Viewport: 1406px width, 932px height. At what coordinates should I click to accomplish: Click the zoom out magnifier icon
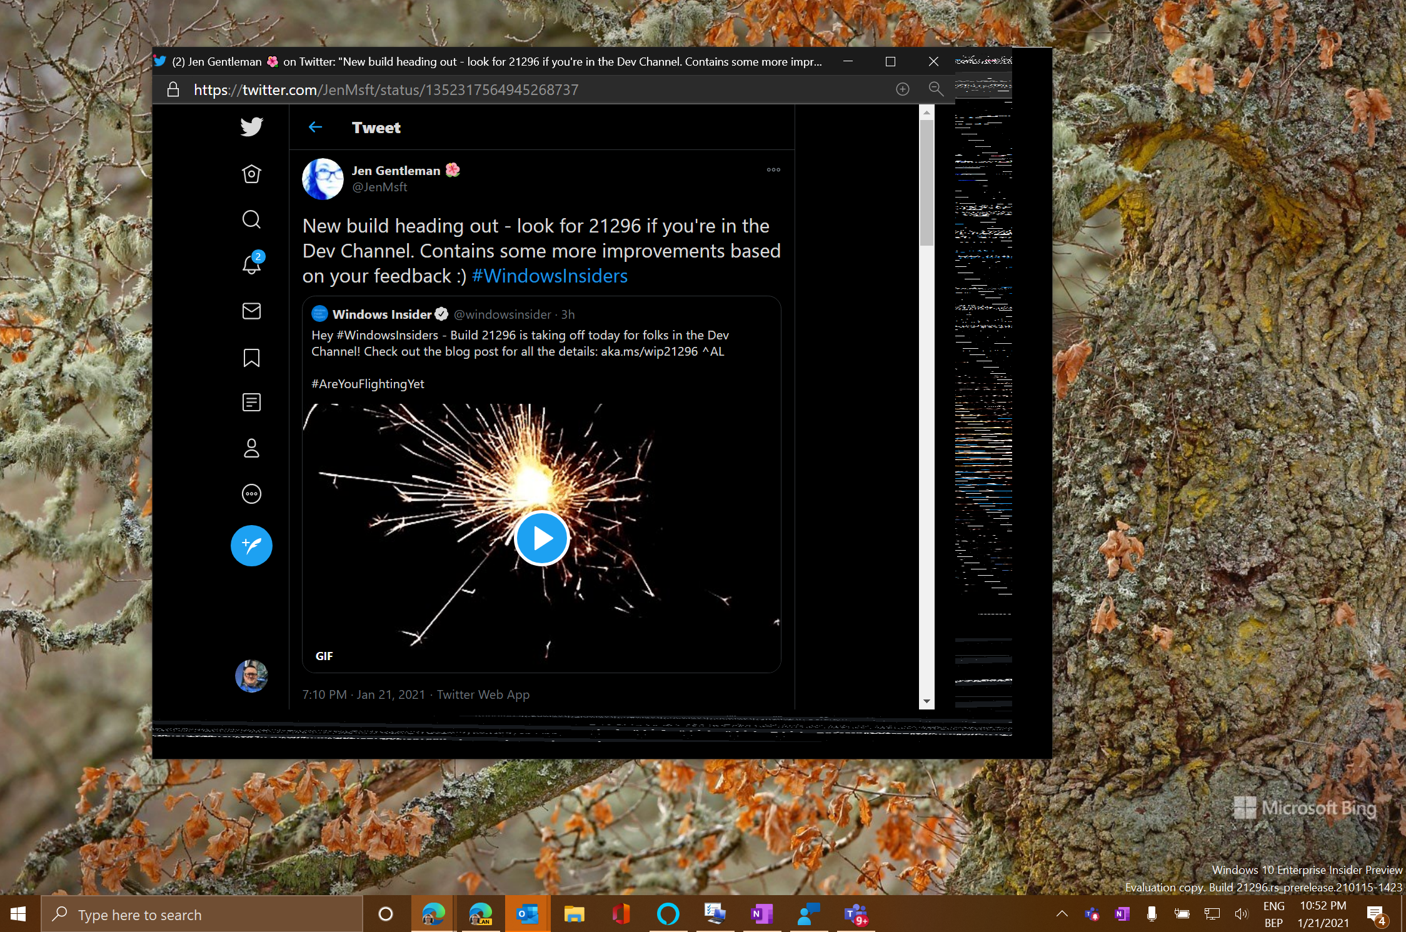936,89
